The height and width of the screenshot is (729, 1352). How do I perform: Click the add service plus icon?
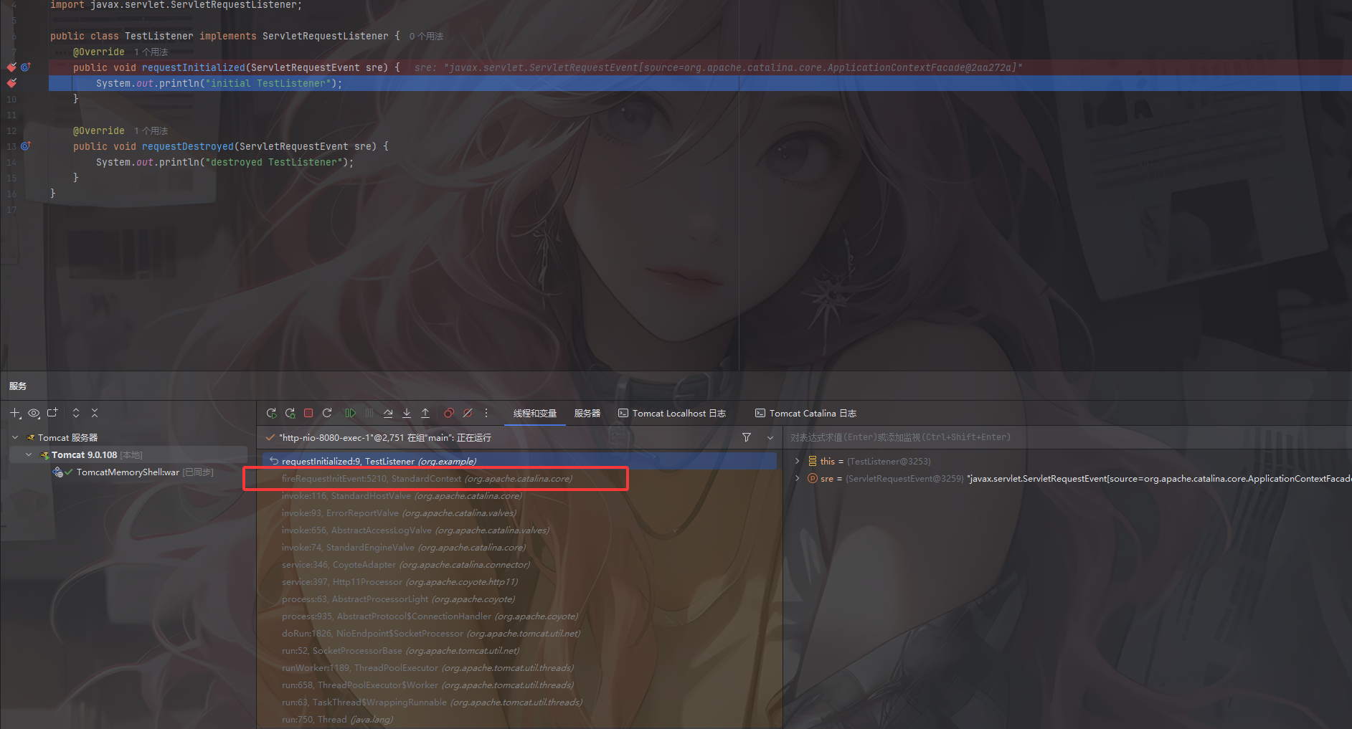pos(15,413)
